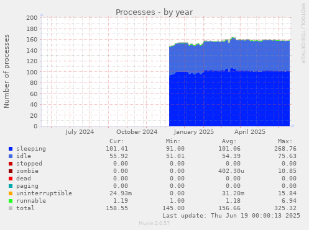Select the 'paging' legend label
The width and height of the screenshot is (309, 230).
click(27, 186)
